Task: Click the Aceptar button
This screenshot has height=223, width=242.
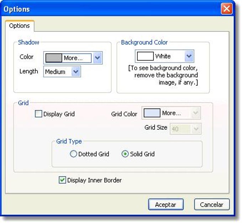Action: [x=166, y=204]
